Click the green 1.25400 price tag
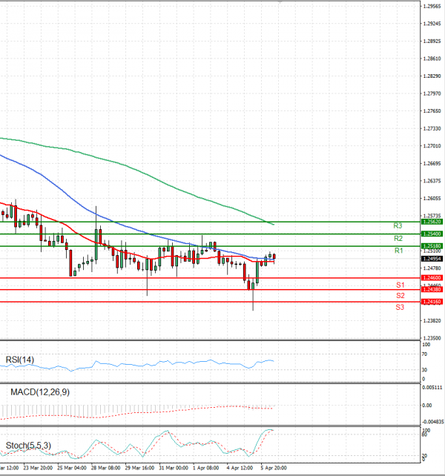This screenshot has width=445, height=476. [432, 234]
